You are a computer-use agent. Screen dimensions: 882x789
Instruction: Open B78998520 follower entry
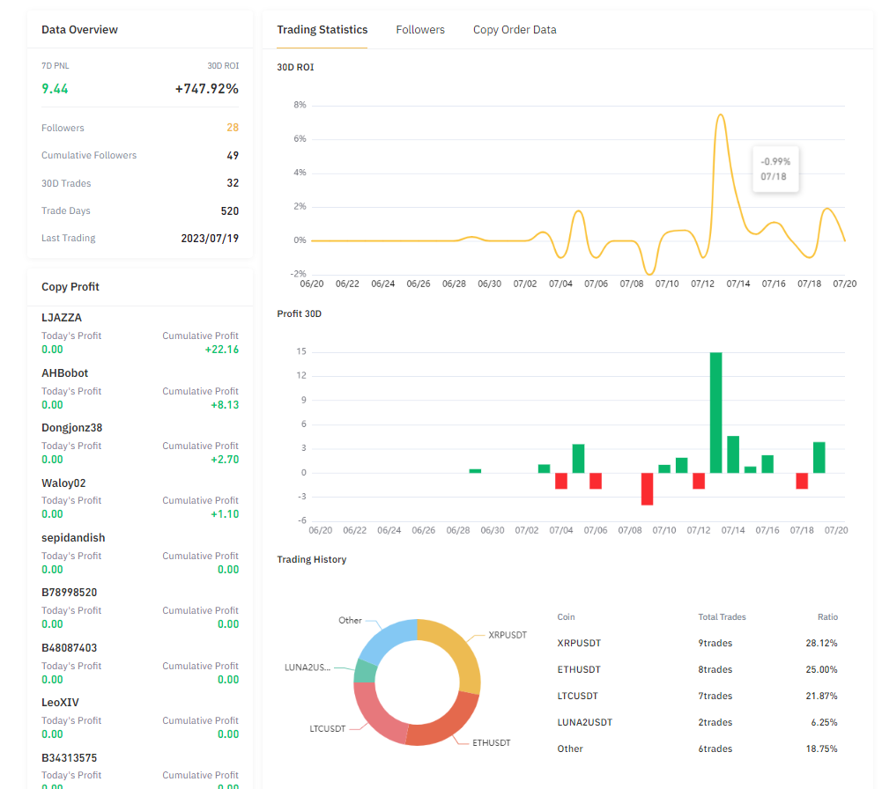(70, 593)
